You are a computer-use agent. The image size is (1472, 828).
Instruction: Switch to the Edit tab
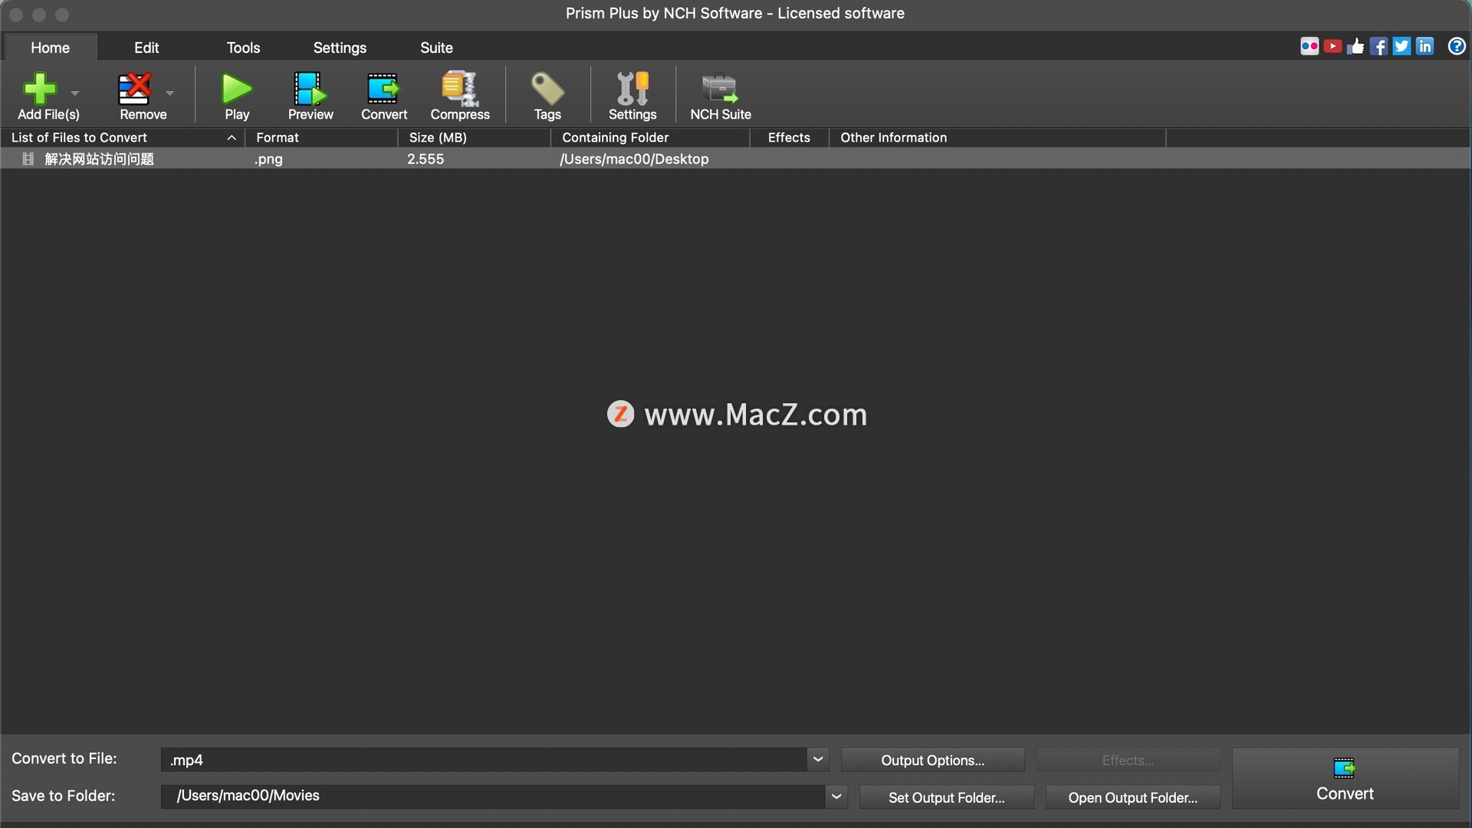coord(146,48)
